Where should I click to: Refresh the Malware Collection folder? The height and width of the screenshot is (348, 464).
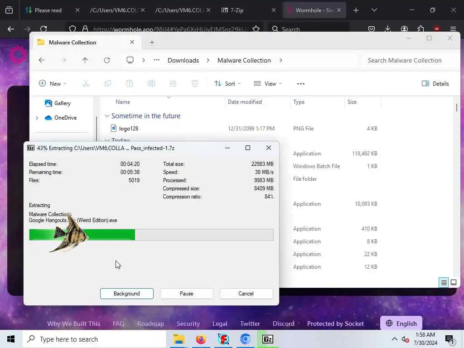tap(107, 60)
